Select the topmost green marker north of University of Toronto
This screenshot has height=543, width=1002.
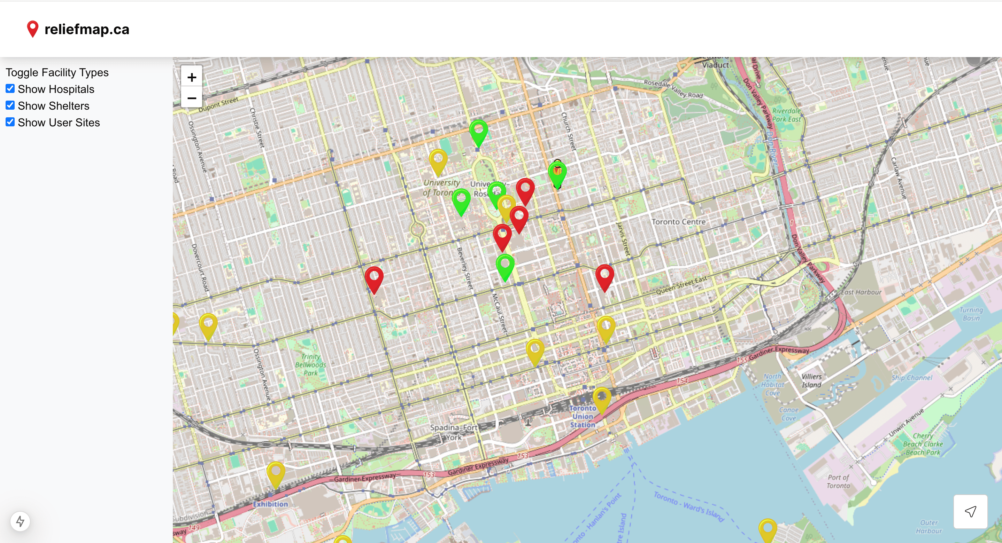478,131
